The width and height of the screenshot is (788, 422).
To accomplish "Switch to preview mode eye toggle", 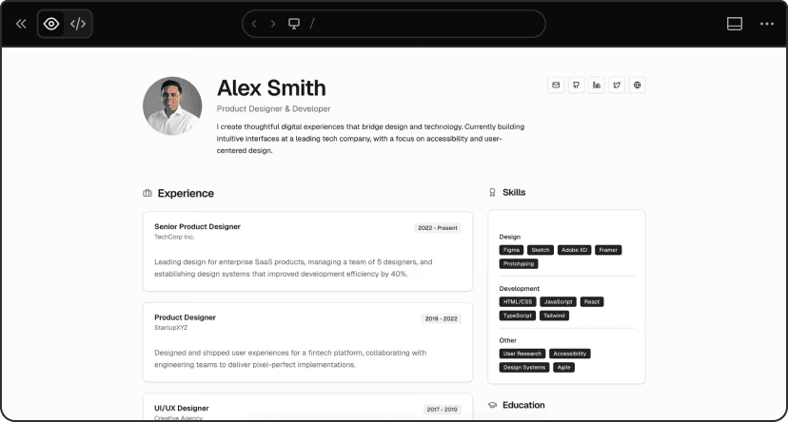I will click(x=51, y=24).
